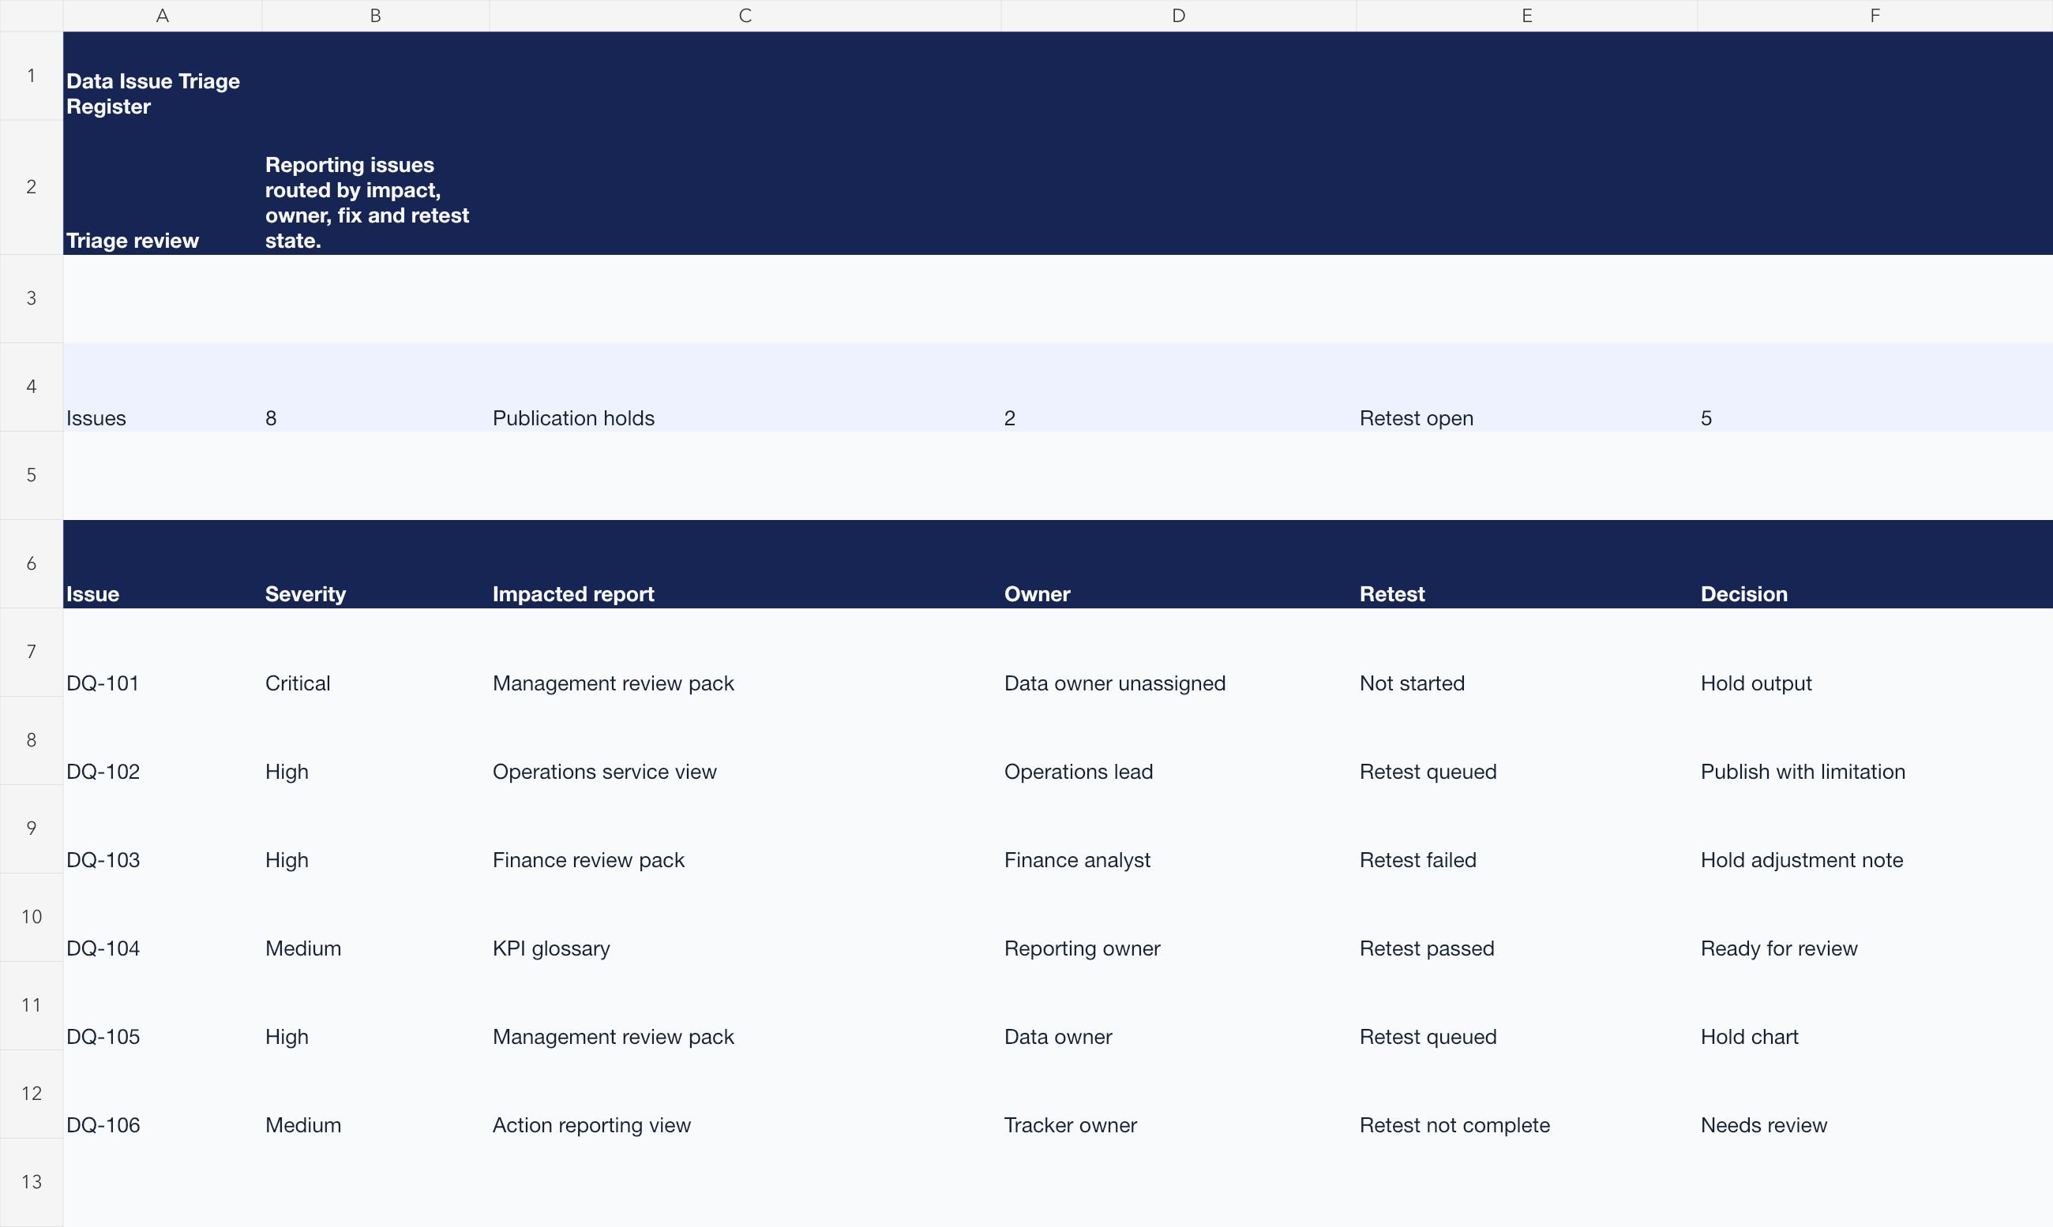Select the DQ-102 cell
Viewport: 2053px width, 1227px height.
pos(162,741)
